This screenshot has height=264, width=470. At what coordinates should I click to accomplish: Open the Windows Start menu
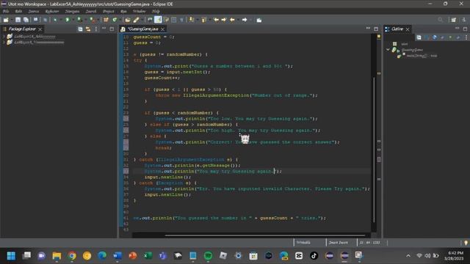point(11,256)
